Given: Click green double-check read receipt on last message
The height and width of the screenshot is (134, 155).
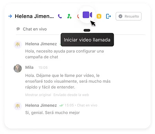Looking at the screenshot, I should pyautogui.click(x=61, y=105).
